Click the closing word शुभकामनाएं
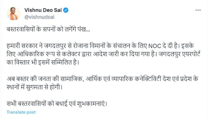The image size is (211, 118). click(90, 104)
